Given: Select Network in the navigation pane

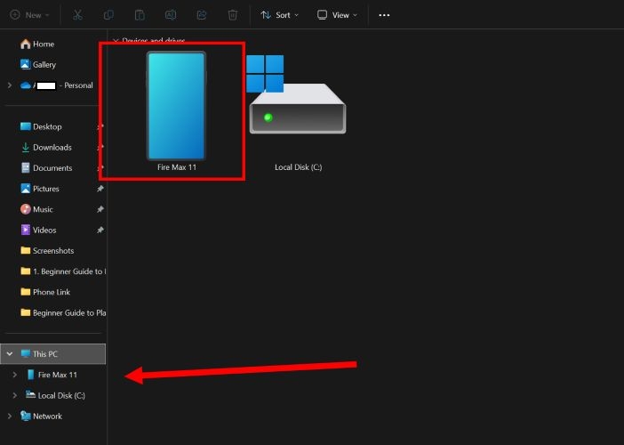Looking at the screenshot, I should tap(42, 417).
